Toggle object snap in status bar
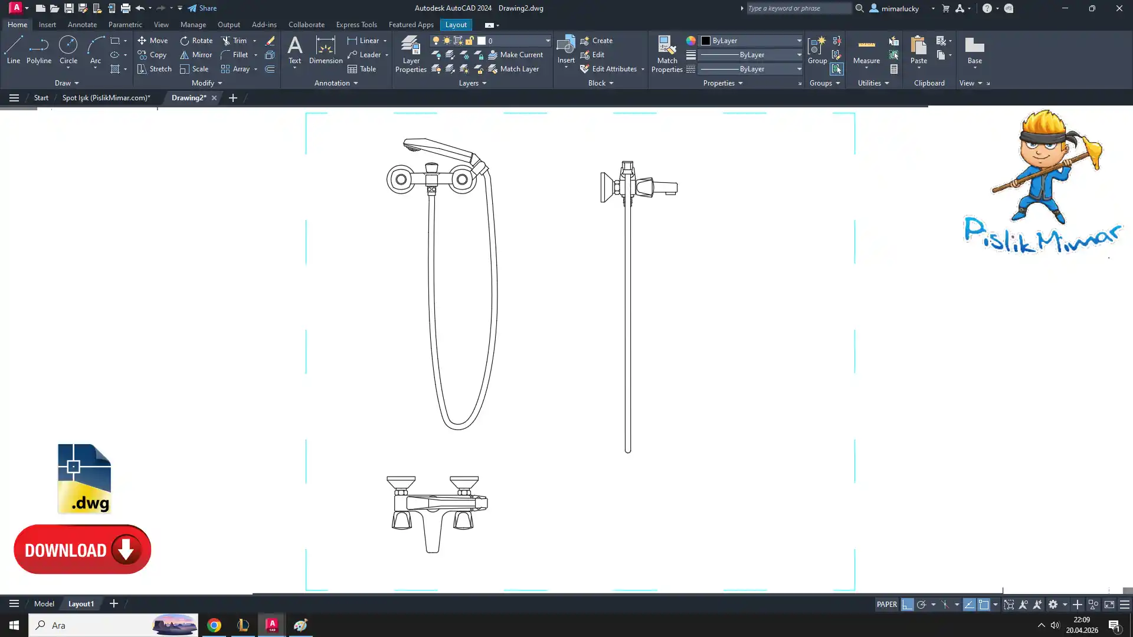Screen dimensions: 1133x637 pyautogui.click(x=984, y=605)
